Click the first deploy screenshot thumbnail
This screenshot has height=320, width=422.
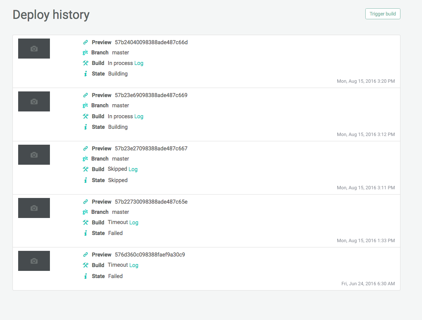coord(34,48)
